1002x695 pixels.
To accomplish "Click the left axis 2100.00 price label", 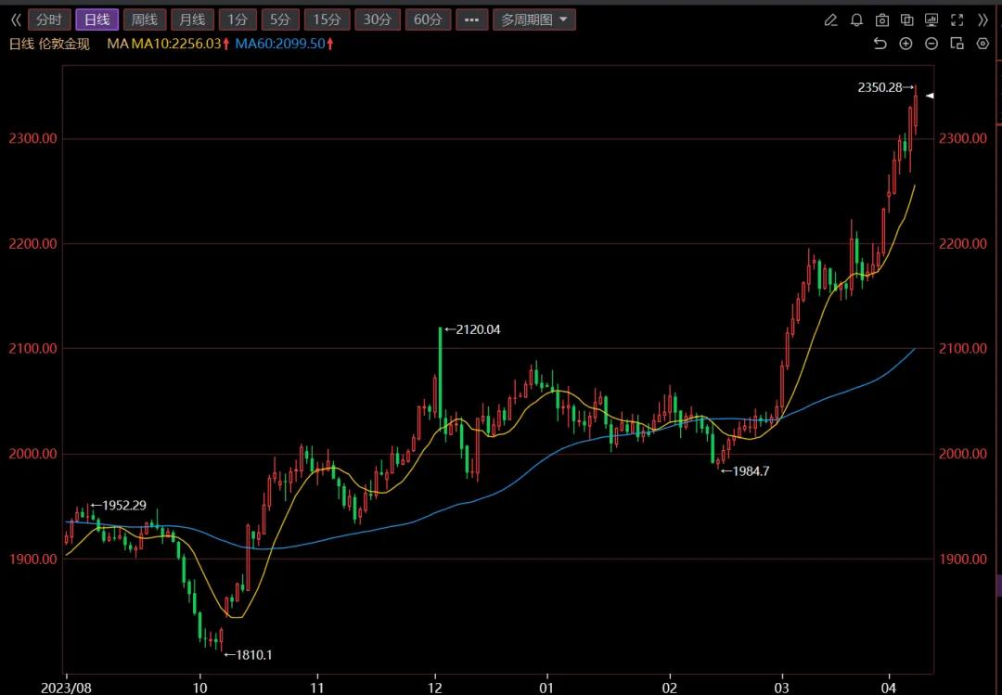I will click(32, 349).
